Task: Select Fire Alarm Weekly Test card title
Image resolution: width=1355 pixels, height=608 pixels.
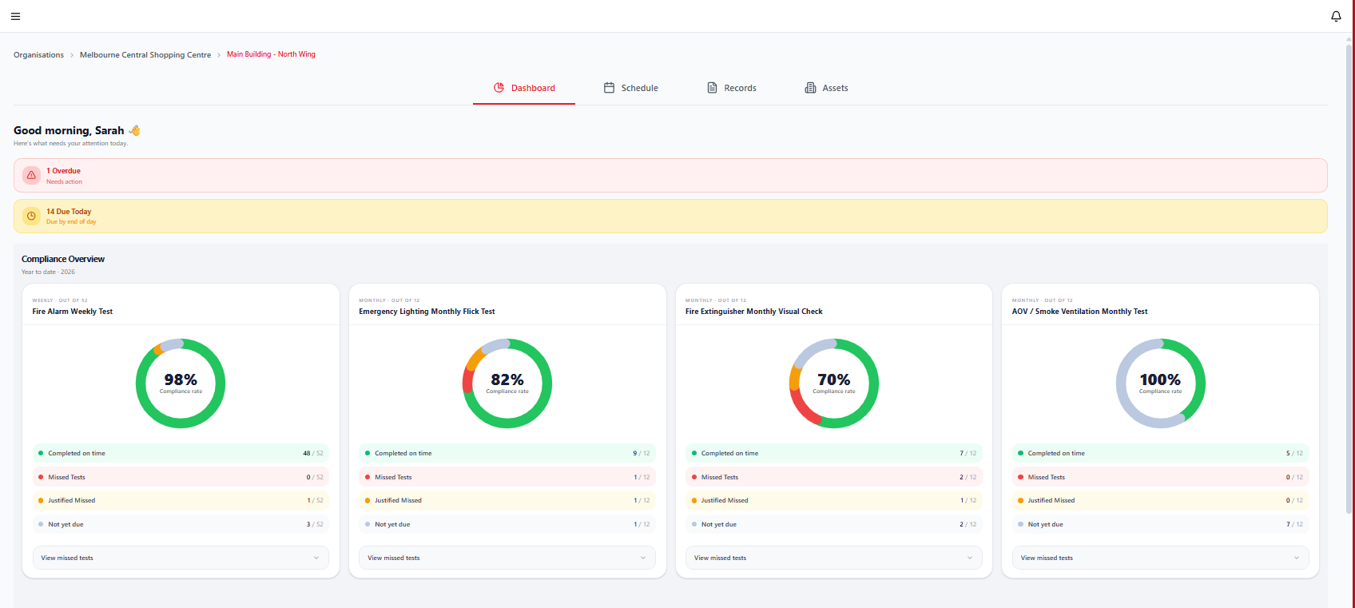Action: point(73,312)
